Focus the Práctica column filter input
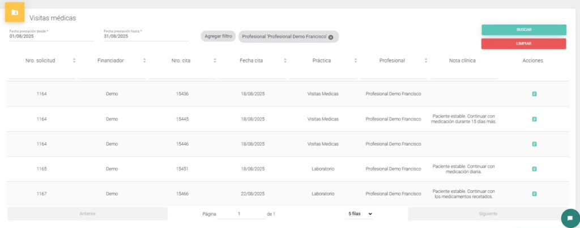Image resolution: width=580 pixels, height=228 pixels. [323, 74]
